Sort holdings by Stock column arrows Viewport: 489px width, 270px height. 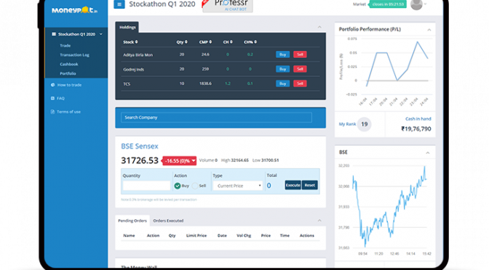[x=136, y=42]
